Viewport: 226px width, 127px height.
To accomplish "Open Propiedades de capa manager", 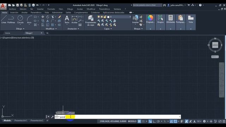I will pos(90,20).
